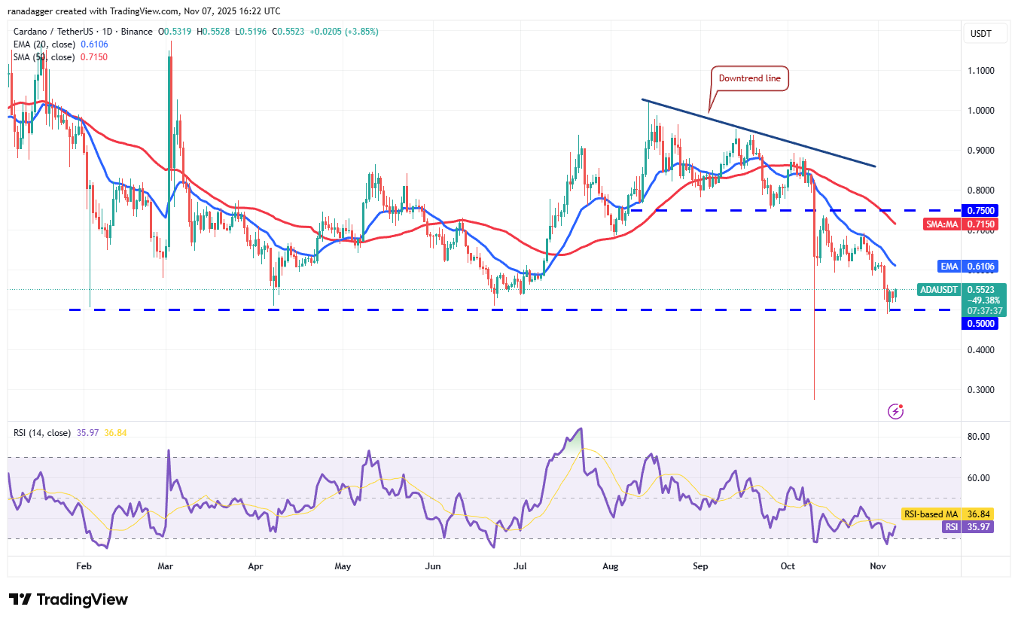This screenshot has height=622, width=1018.
Task: Open the EMA (20, close) indicator settings label
Action: click(x=44, y=44)
